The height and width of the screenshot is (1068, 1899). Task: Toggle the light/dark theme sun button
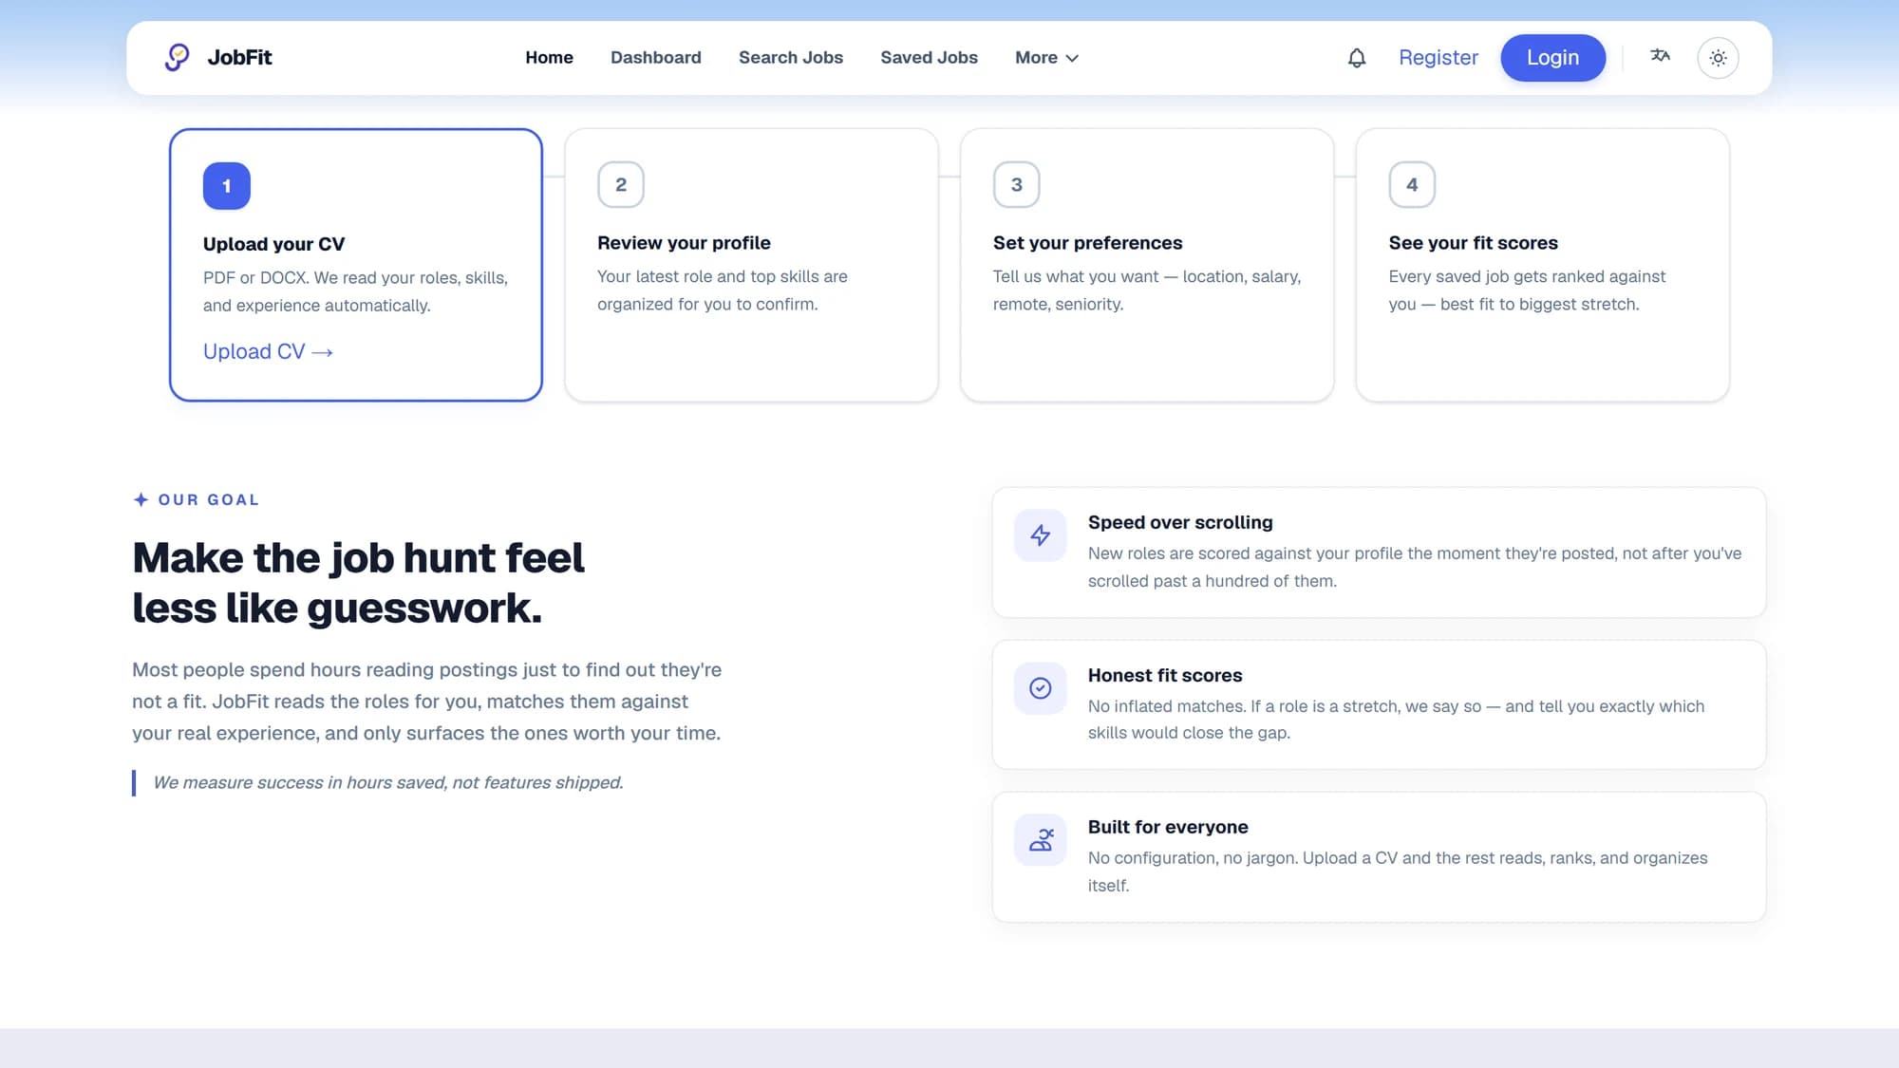[1718, 58]
